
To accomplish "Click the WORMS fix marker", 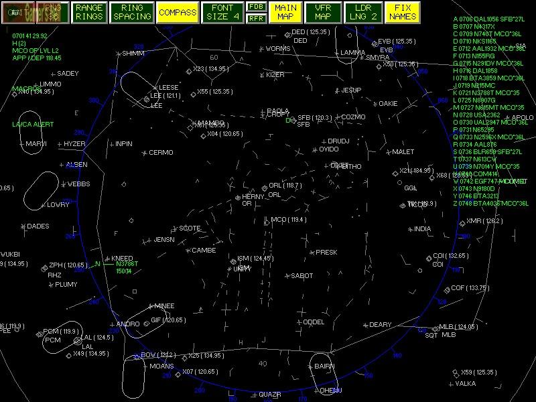I will (261, 49).
